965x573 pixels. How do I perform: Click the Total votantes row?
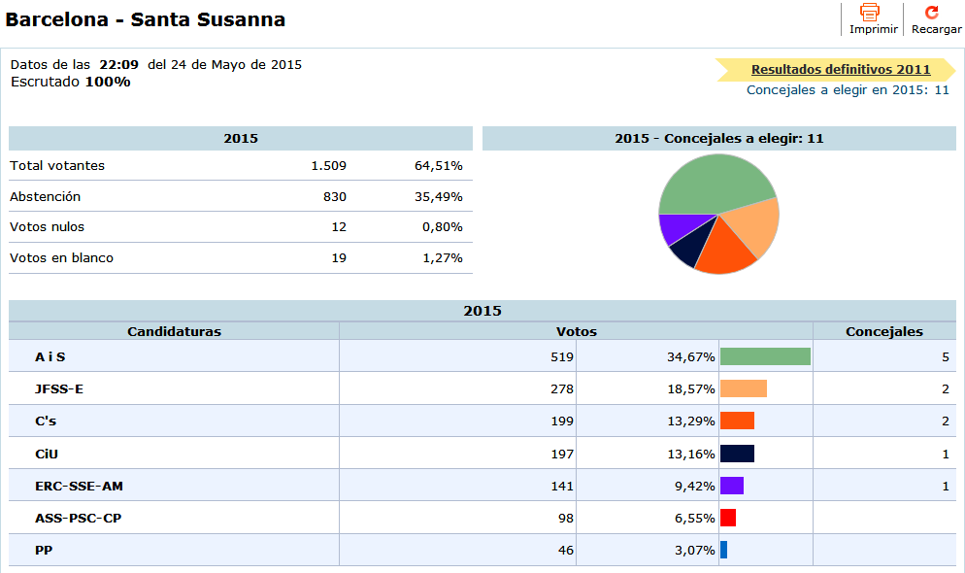click(57, 165)
